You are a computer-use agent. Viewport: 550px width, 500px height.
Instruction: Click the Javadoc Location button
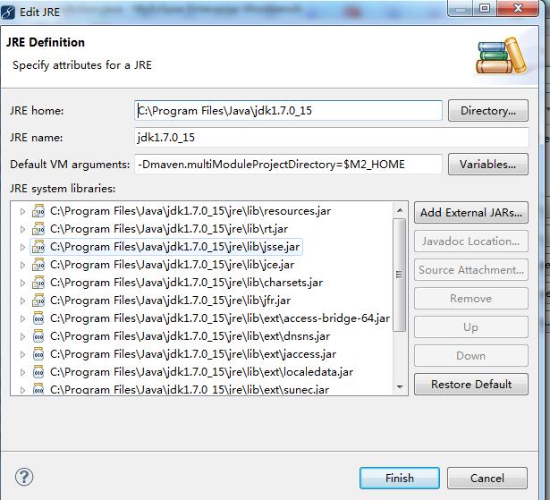tap(471, 242)
